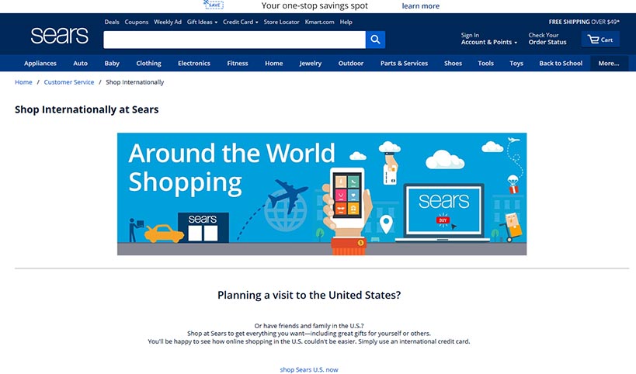Viewport: 636px width, 374px height.
Task: Open the shopping Cart
Action: tap(600, 40)
